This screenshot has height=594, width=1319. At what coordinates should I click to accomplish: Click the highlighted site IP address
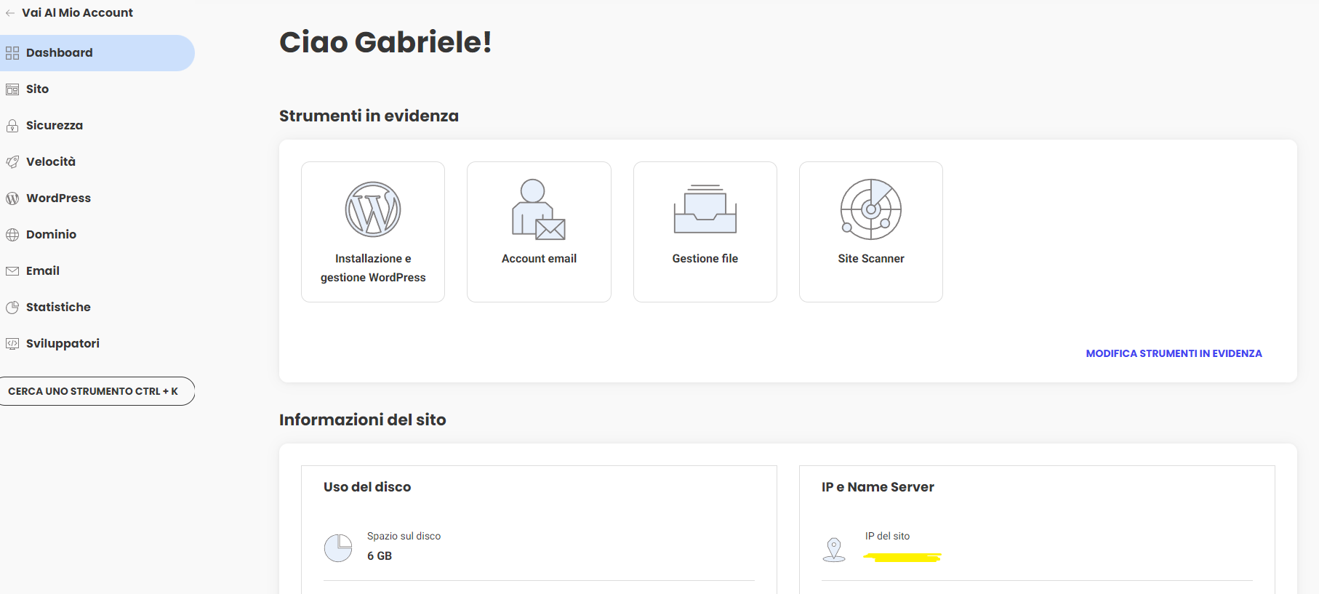point(902,558)
